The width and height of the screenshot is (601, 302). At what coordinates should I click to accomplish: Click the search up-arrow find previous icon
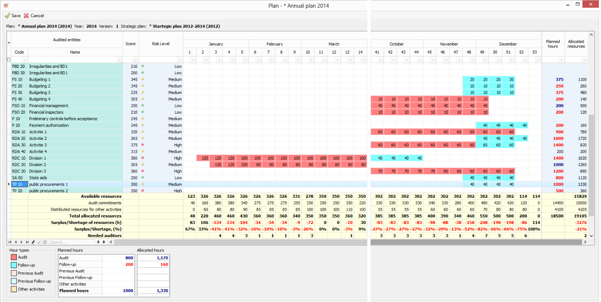click(x=104, y=242)
